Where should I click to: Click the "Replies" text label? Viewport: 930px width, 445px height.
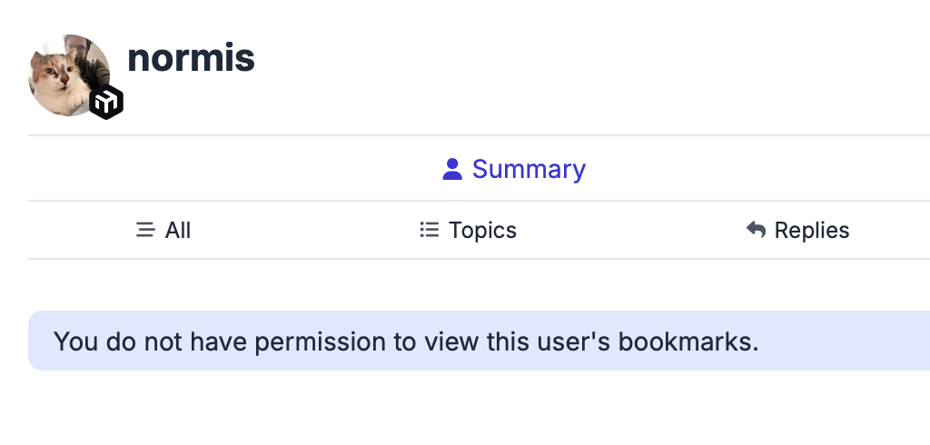coord(812,230)
